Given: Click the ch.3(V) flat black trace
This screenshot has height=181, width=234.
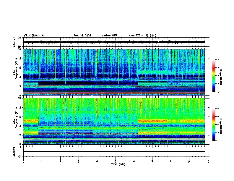Looking at the screenshot, I should point(114,151).
